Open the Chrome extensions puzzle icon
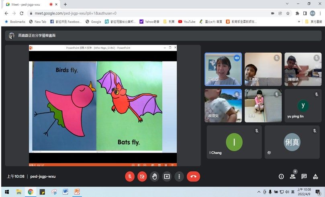 [297, 13]
